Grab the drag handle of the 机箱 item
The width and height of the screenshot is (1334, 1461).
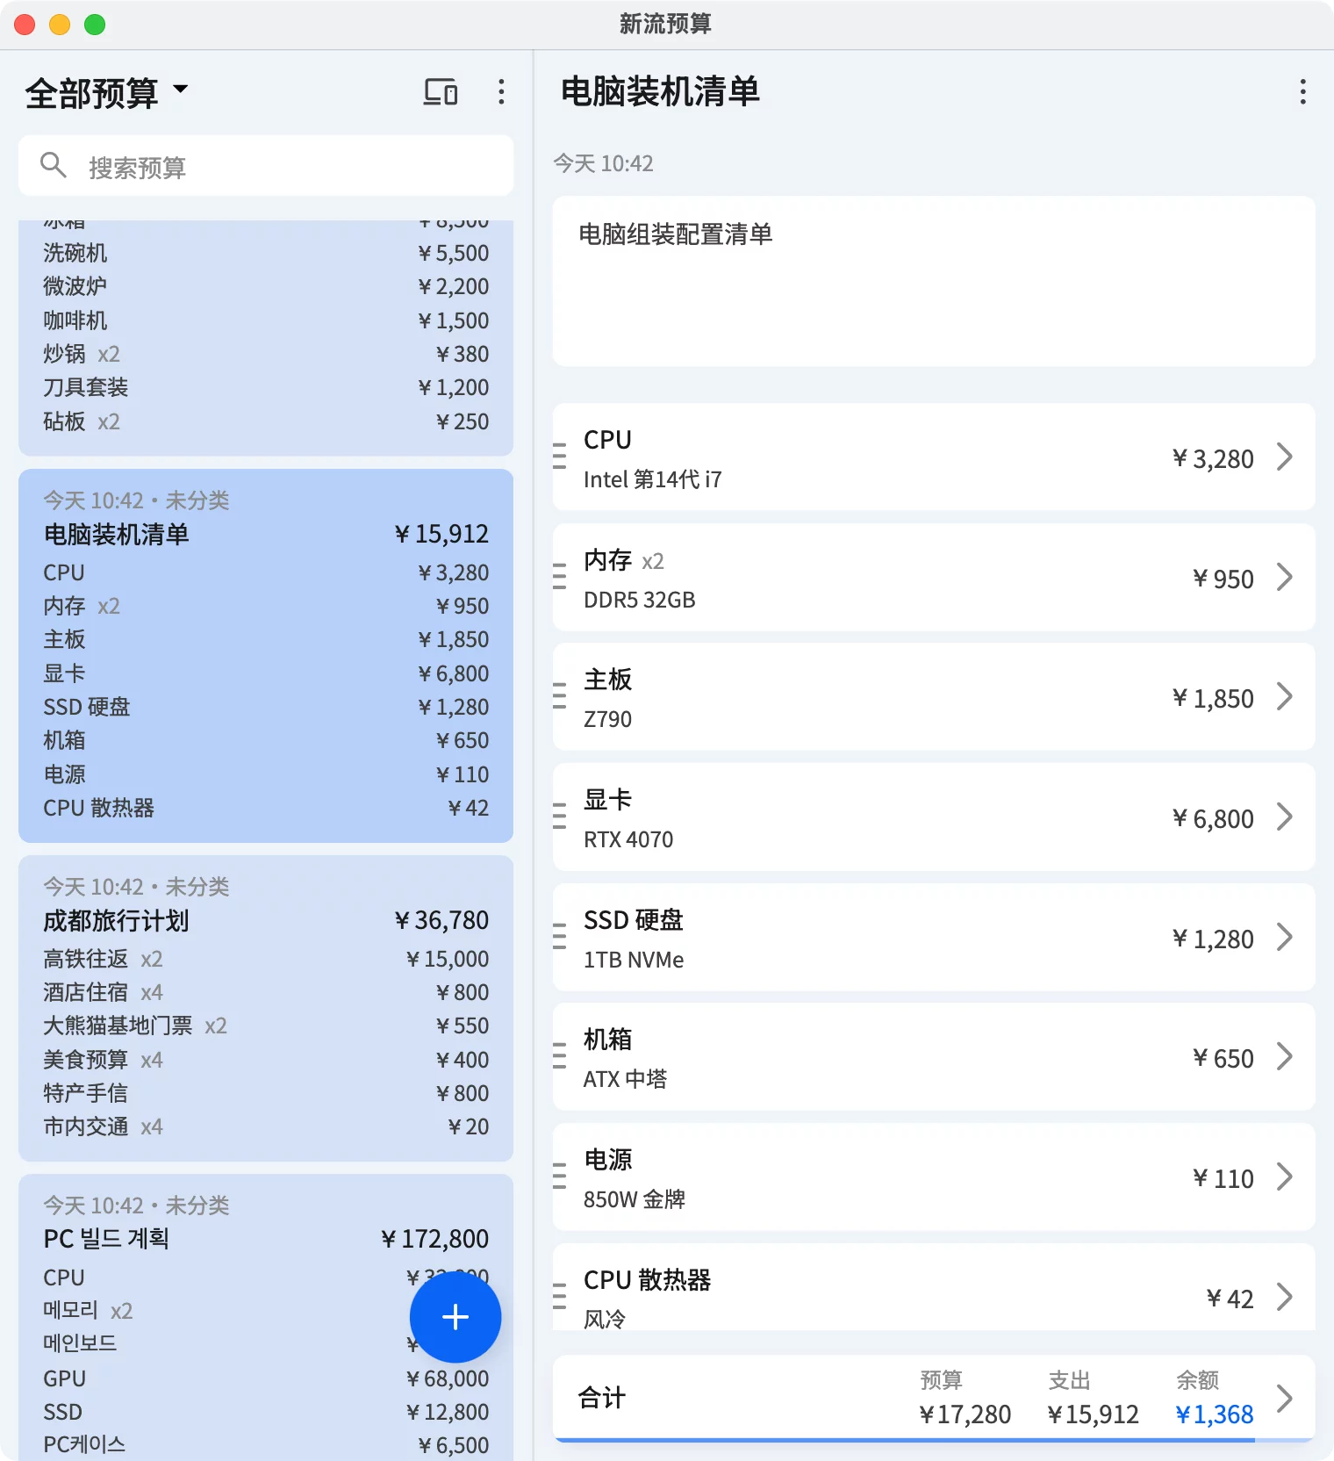click(x=560, y=1056)
